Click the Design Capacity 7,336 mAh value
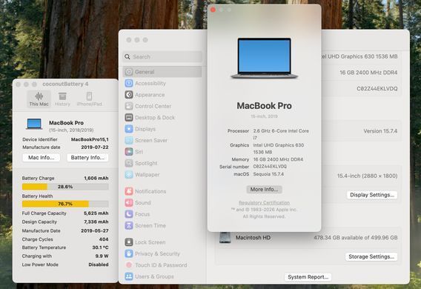This screenshot has height=289, width=421. tap(96, 222)
